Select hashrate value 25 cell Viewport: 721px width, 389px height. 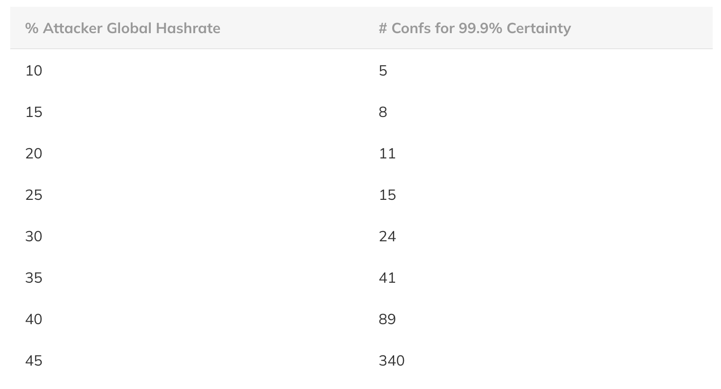click(34, 195)
